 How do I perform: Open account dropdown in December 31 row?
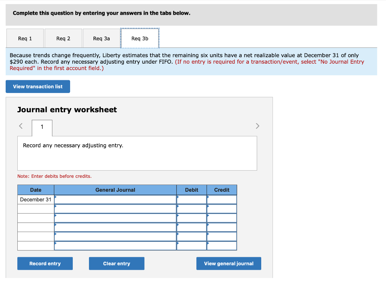coord(115,199)
